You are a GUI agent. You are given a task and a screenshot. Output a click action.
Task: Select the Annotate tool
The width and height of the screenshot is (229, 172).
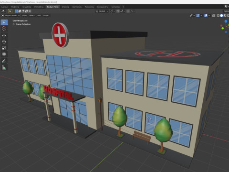point(4,61)
